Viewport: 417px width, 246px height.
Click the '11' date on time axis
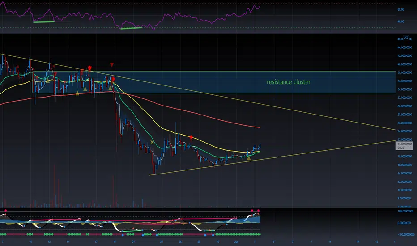click(330, 242)
